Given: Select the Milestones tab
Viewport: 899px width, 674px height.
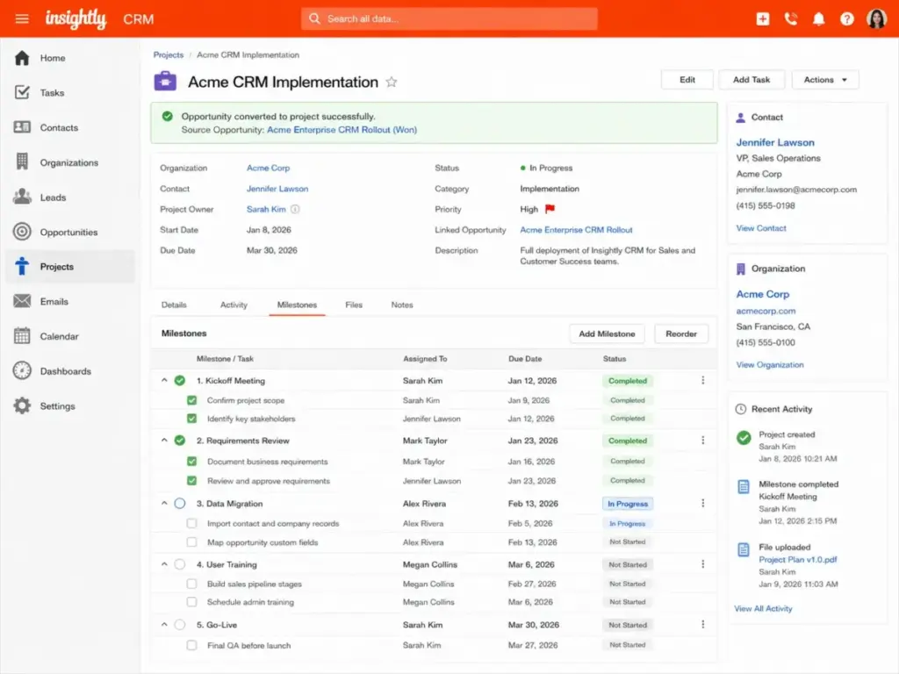Looking at the screenshot, I should tap(297, 305).
